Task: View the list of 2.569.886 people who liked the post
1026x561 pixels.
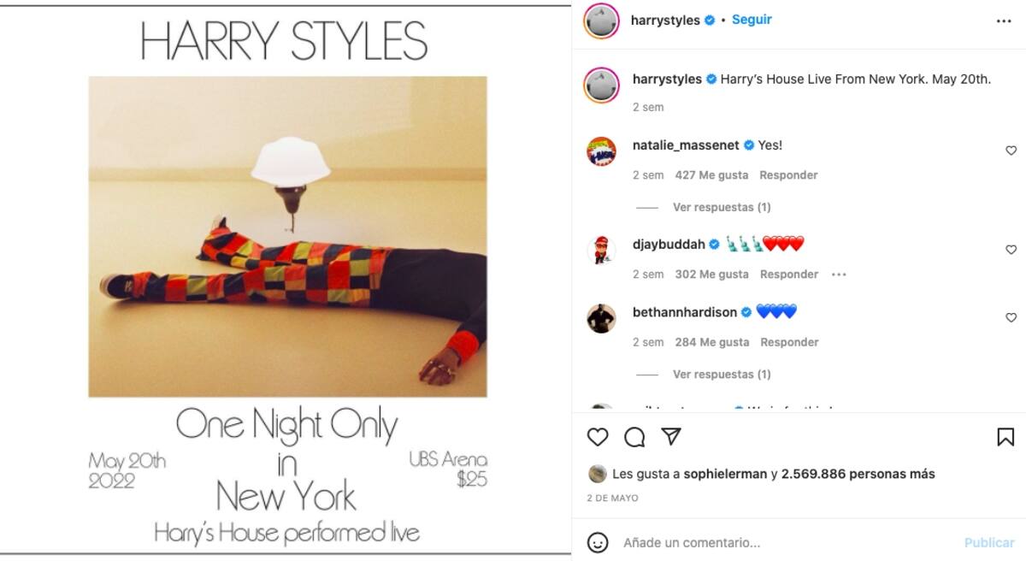Action: [x=858, y=474]
